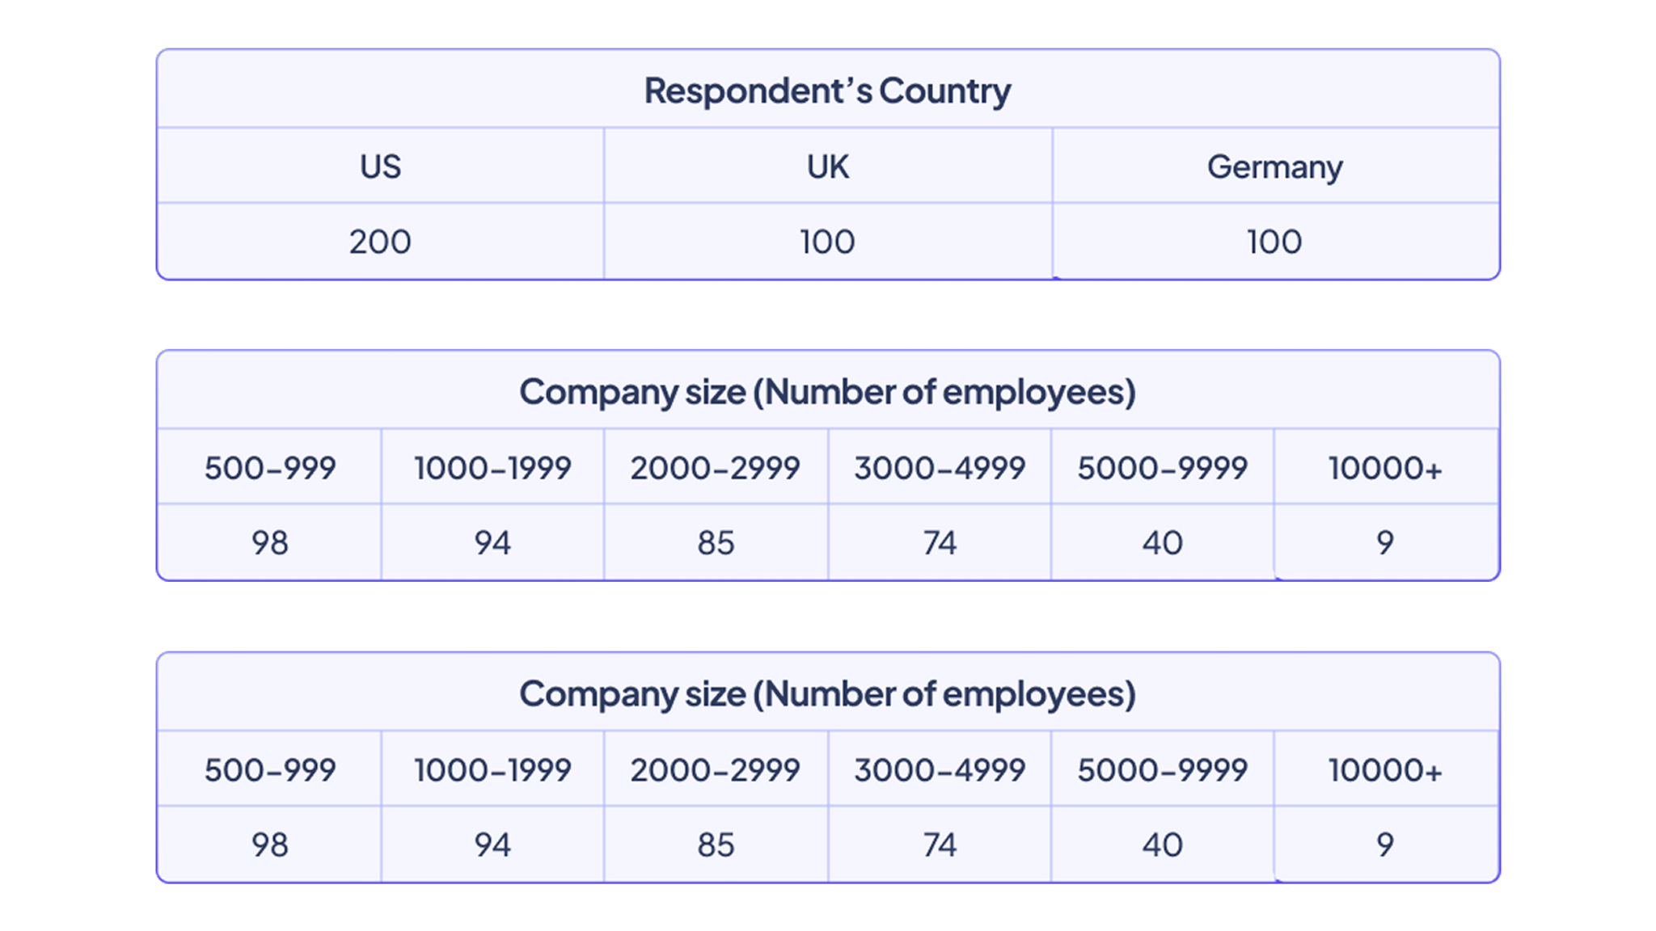1656x931 pixels.
Task: Select the 100 value under UK
Action: pos(827,242)
